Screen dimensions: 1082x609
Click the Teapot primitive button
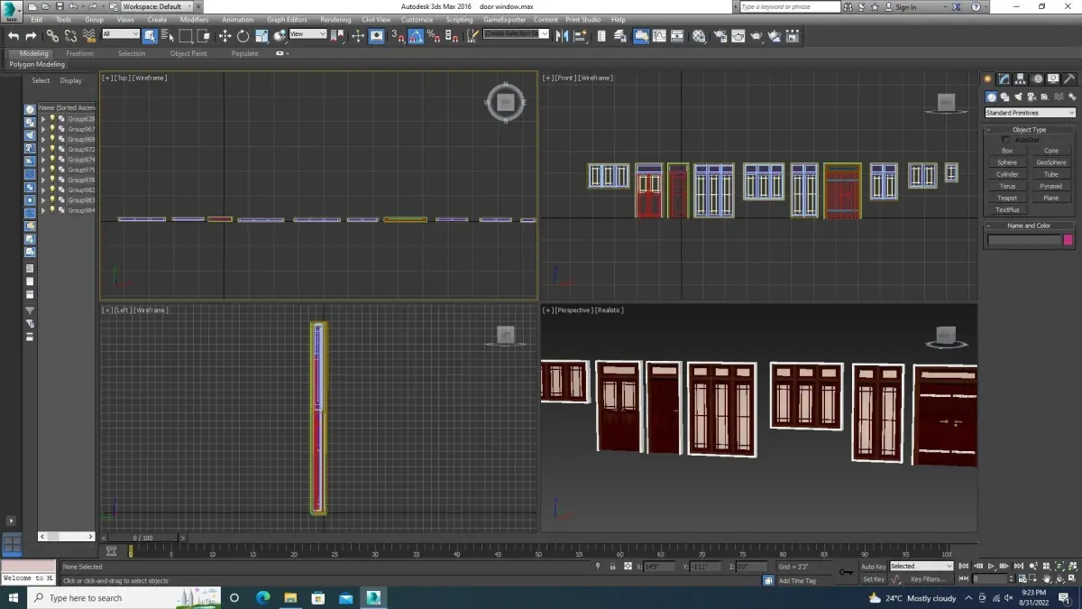1007,198
